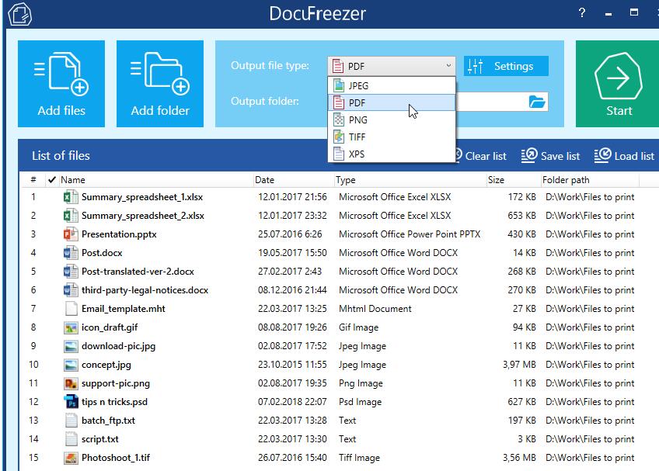Click Word icon of third-party-legal-notices.docx
The image size is (659, 471).
pos(71,290)
